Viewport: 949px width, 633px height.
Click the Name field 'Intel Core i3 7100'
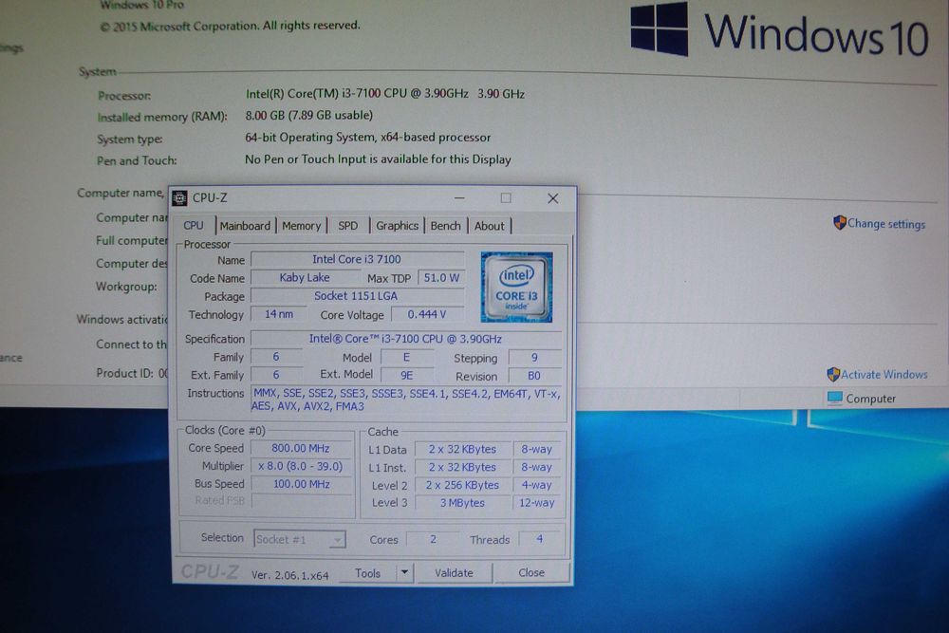[357, 259]
